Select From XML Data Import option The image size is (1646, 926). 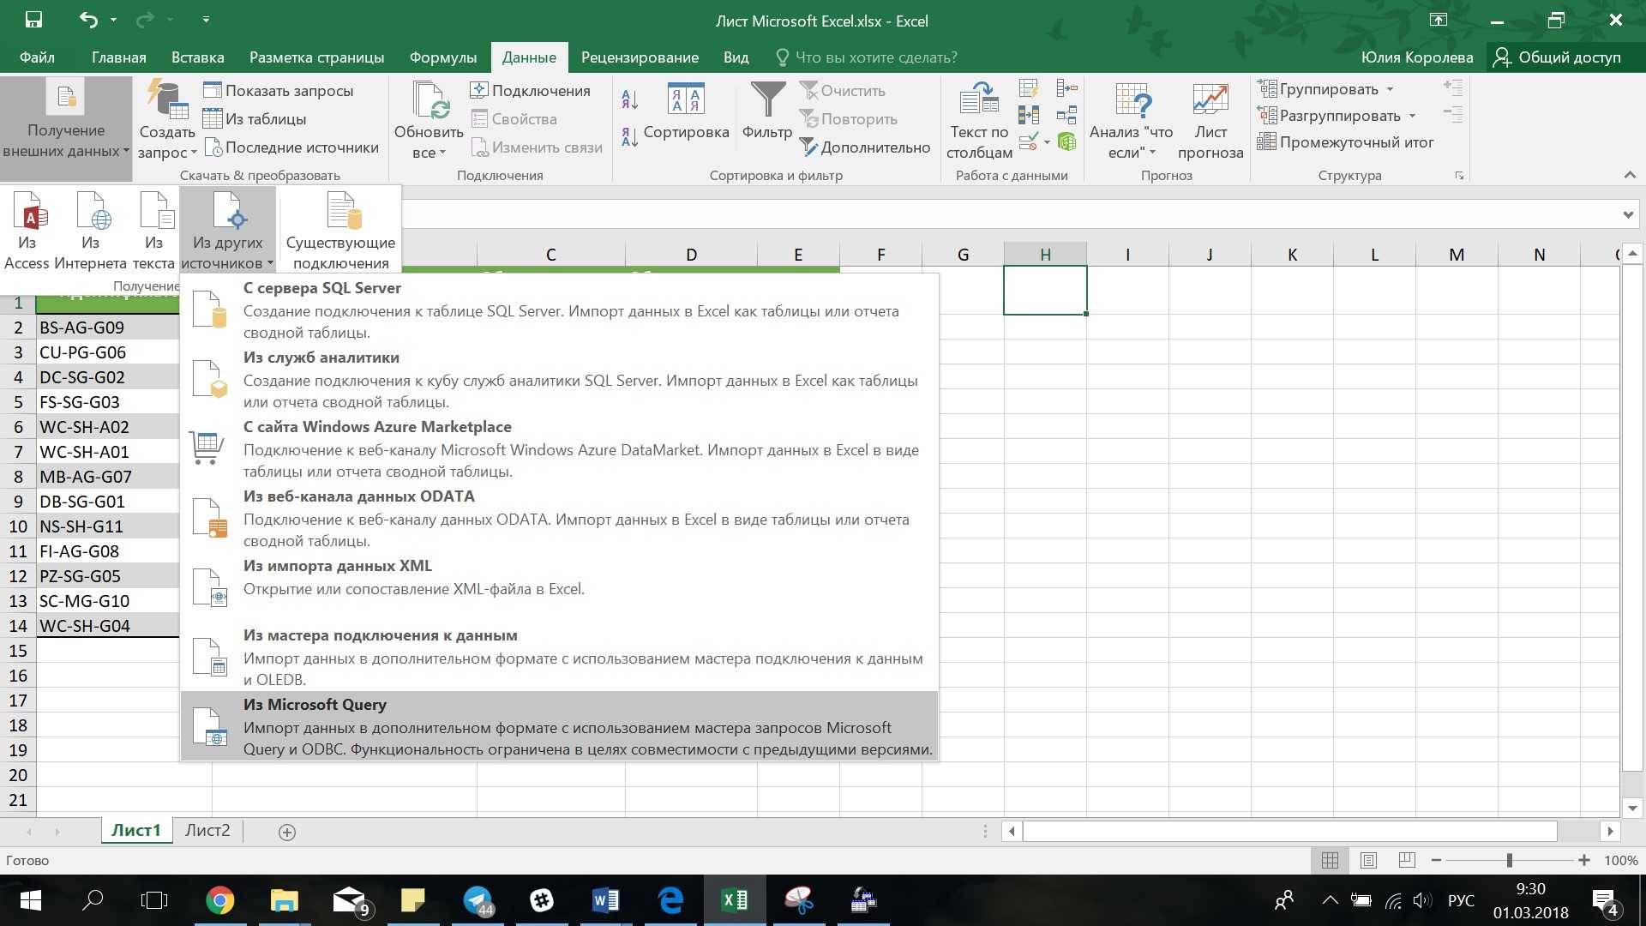pyautogui.click(x=559, y=587)
